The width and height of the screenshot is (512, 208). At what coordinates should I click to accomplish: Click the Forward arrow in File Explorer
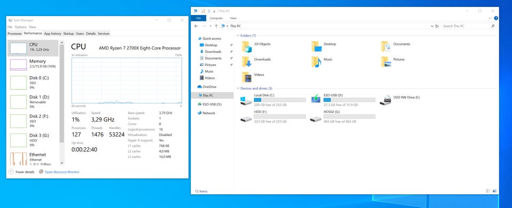[x=204, y=26]
